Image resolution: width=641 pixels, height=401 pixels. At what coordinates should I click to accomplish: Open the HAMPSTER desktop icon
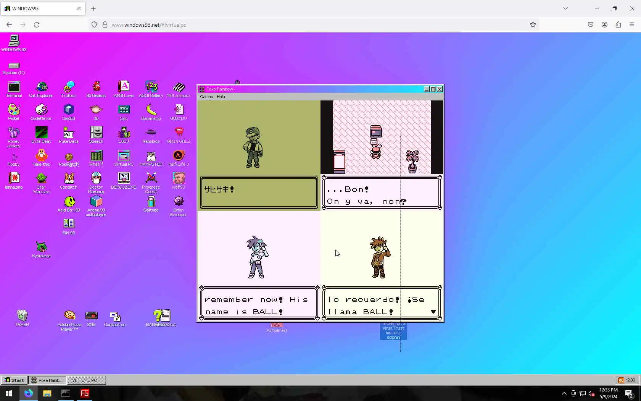(x=151, y=158)
